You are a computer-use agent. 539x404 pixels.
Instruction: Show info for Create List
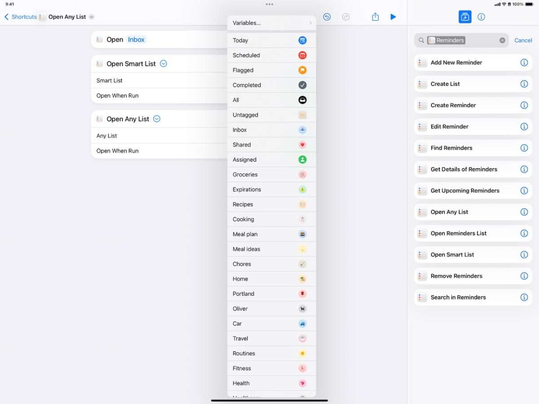click(x=524, y=84)
